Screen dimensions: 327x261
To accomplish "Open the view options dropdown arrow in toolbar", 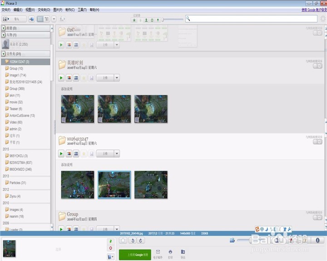I will tap(54, 19).
